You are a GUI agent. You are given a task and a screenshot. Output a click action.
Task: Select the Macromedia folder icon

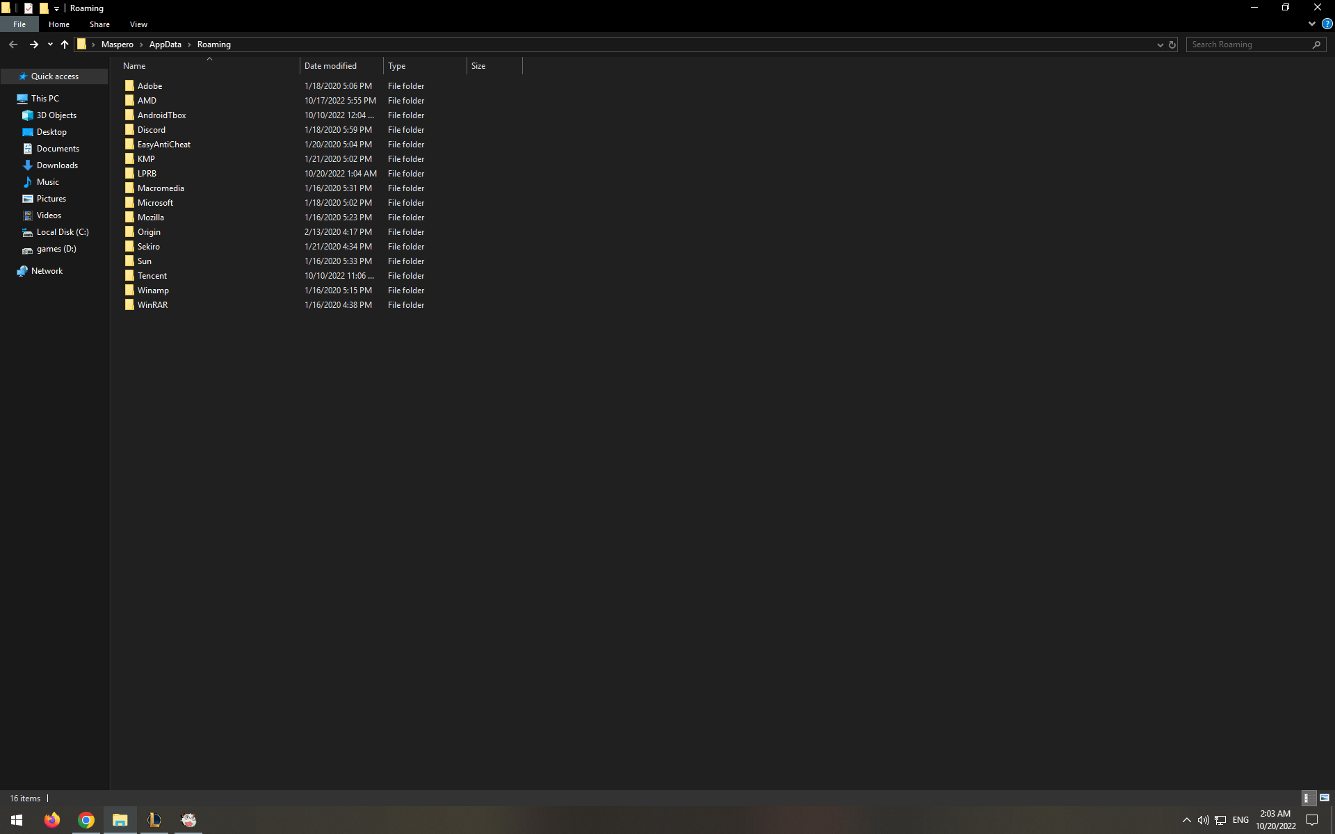click(x=129, y=188)
